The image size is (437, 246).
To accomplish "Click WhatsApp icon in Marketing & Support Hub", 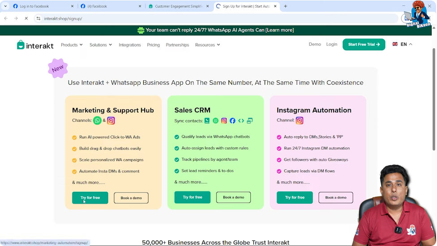I will pos(97,121).
